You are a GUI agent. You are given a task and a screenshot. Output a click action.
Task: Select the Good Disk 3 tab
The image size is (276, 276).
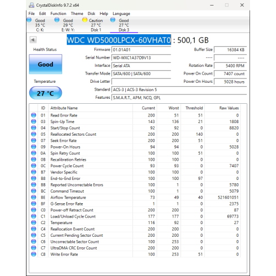pos(124,25)
